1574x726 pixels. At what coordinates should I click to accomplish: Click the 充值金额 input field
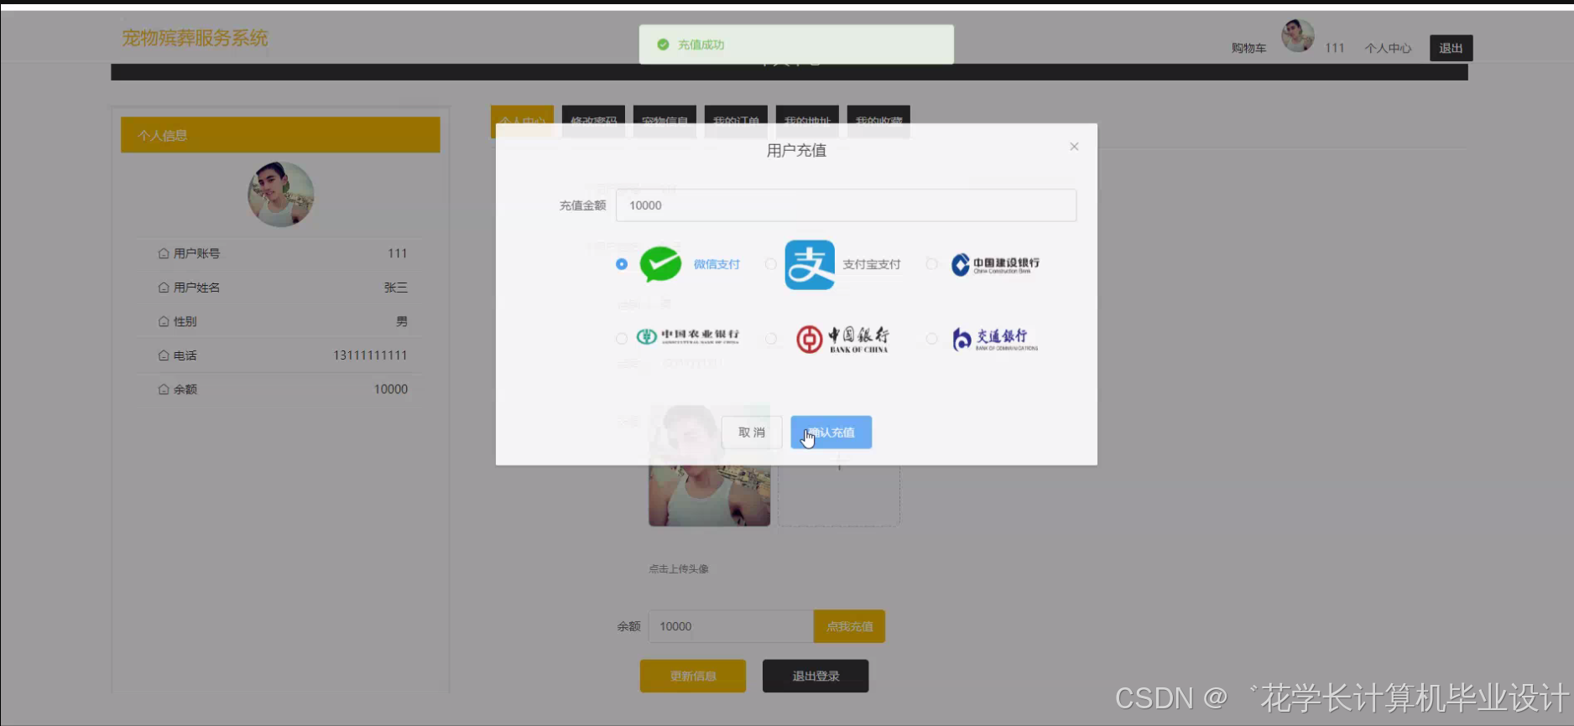tap(846, 205)
